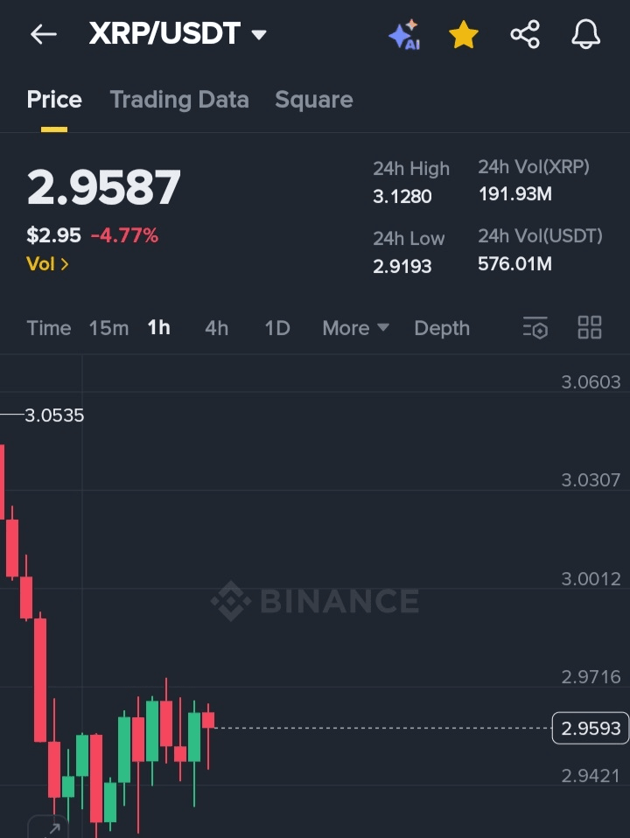Tap the back arrow icon

pyautogui.click(x=43, y=35)
